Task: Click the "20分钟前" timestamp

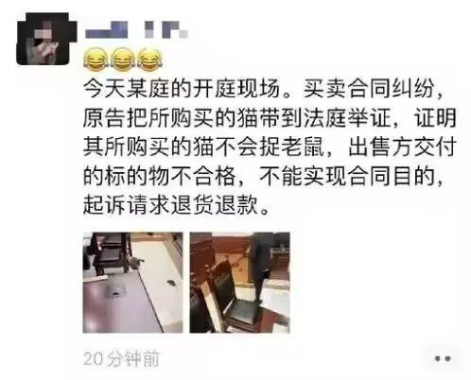Action: [x=121, y=358]
